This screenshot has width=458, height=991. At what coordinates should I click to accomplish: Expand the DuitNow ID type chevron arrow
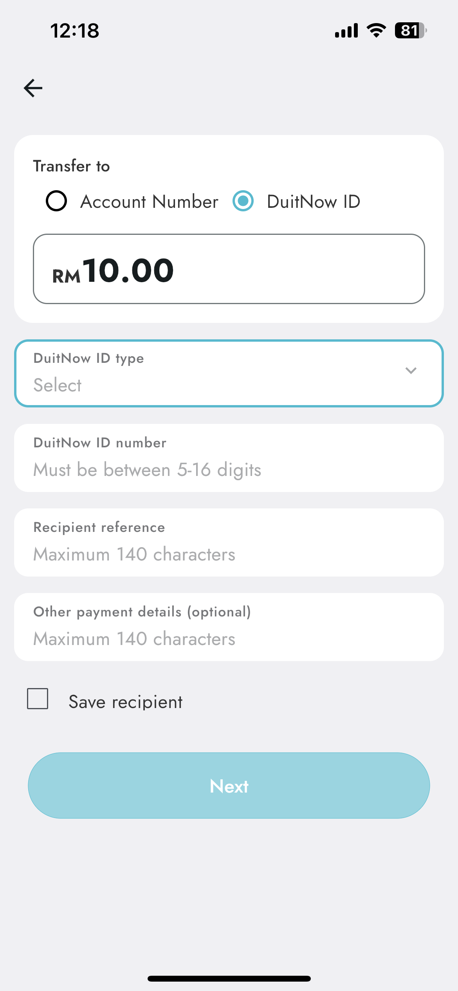[411, 370]
